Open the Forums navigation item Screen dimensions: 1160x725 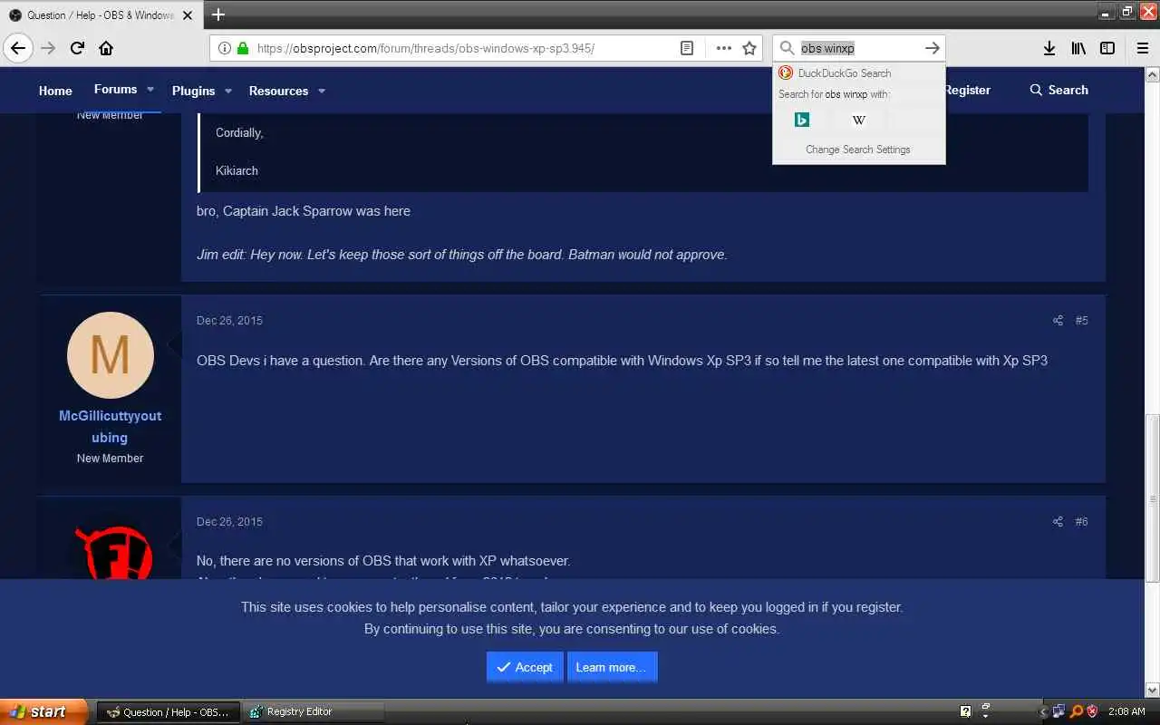pos(116,89)
